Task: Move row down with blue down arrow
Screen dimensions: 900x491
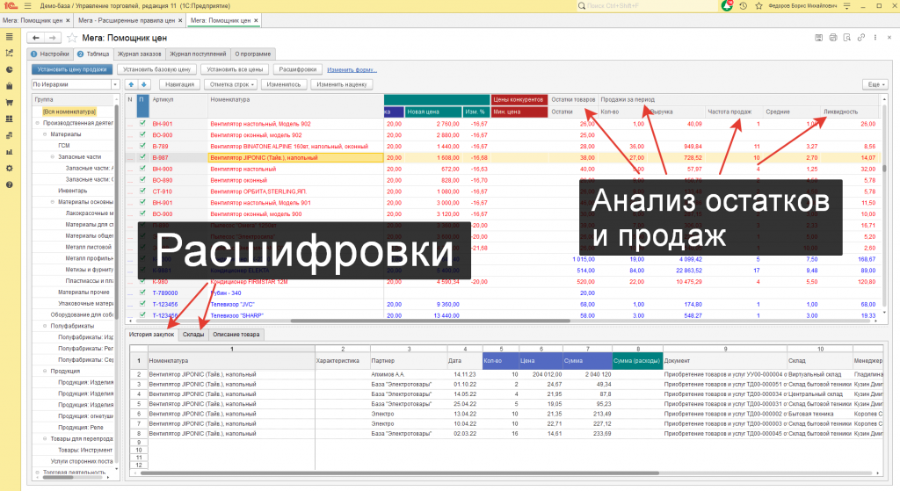Action: point(143,84)
